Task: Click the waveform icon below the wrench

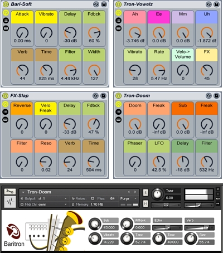Action: click(10, 202)
